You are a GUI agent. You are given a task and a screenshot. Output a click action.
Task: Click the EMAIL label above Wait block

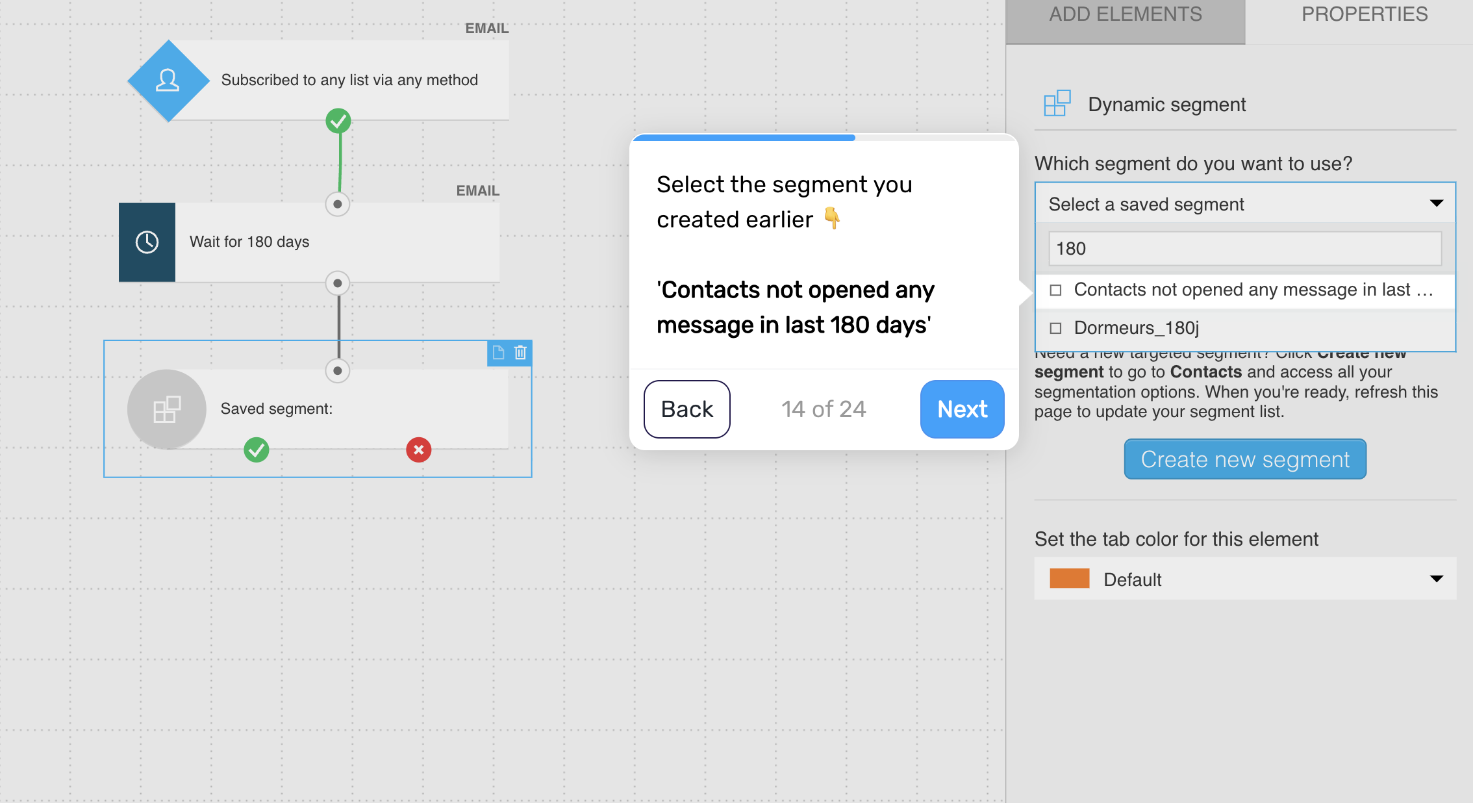(478, 191)
